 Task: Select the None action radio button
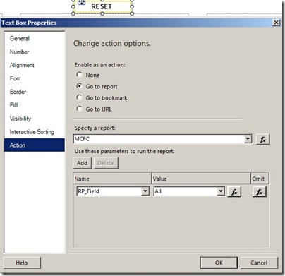[80, 75]
